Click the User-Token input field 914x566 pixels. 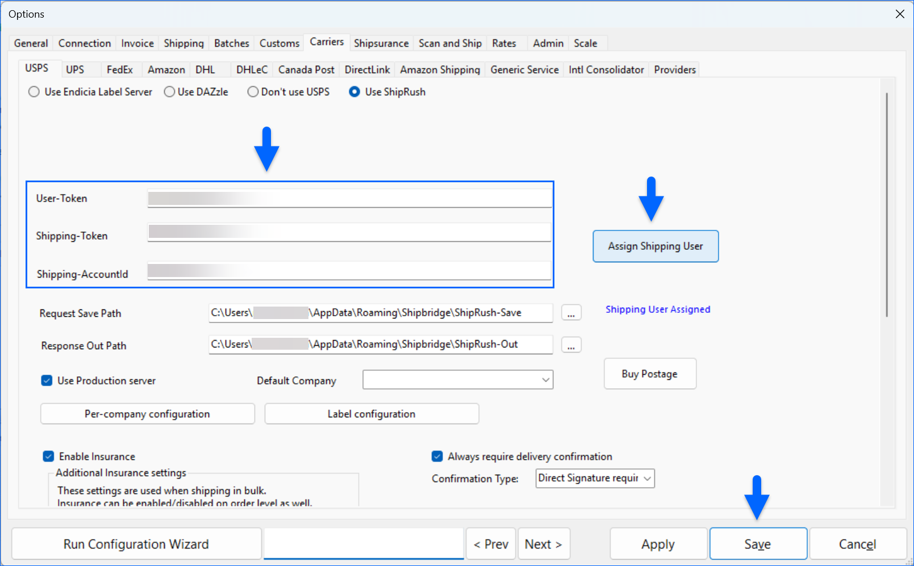(x=349, y=199)
